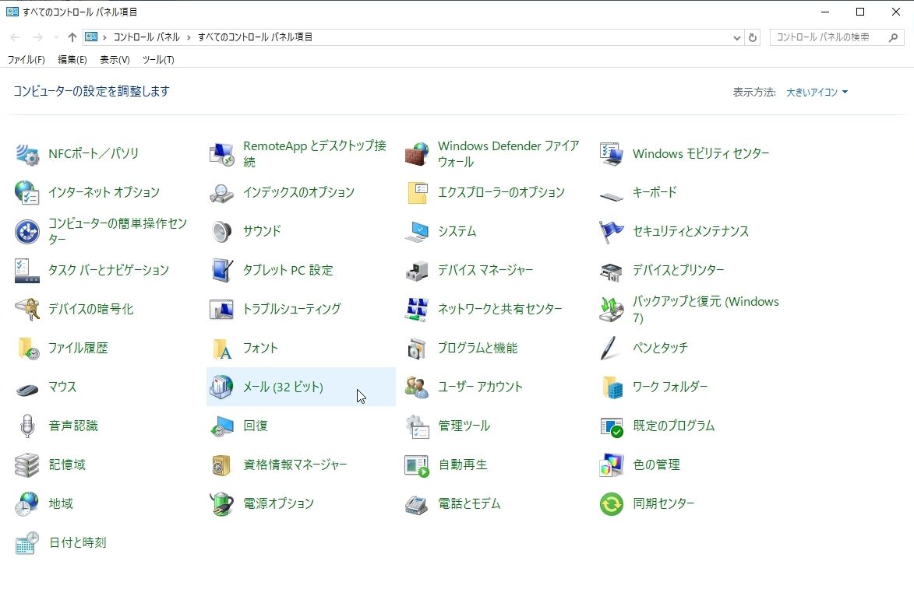Click the forward navigation arrow

[x=38, y=37]
